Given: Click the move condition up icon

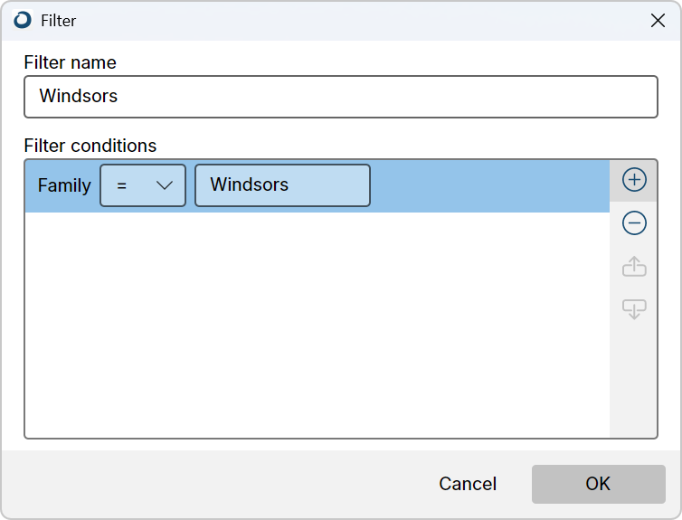Looking at the screenshot, I should [634, 267].
